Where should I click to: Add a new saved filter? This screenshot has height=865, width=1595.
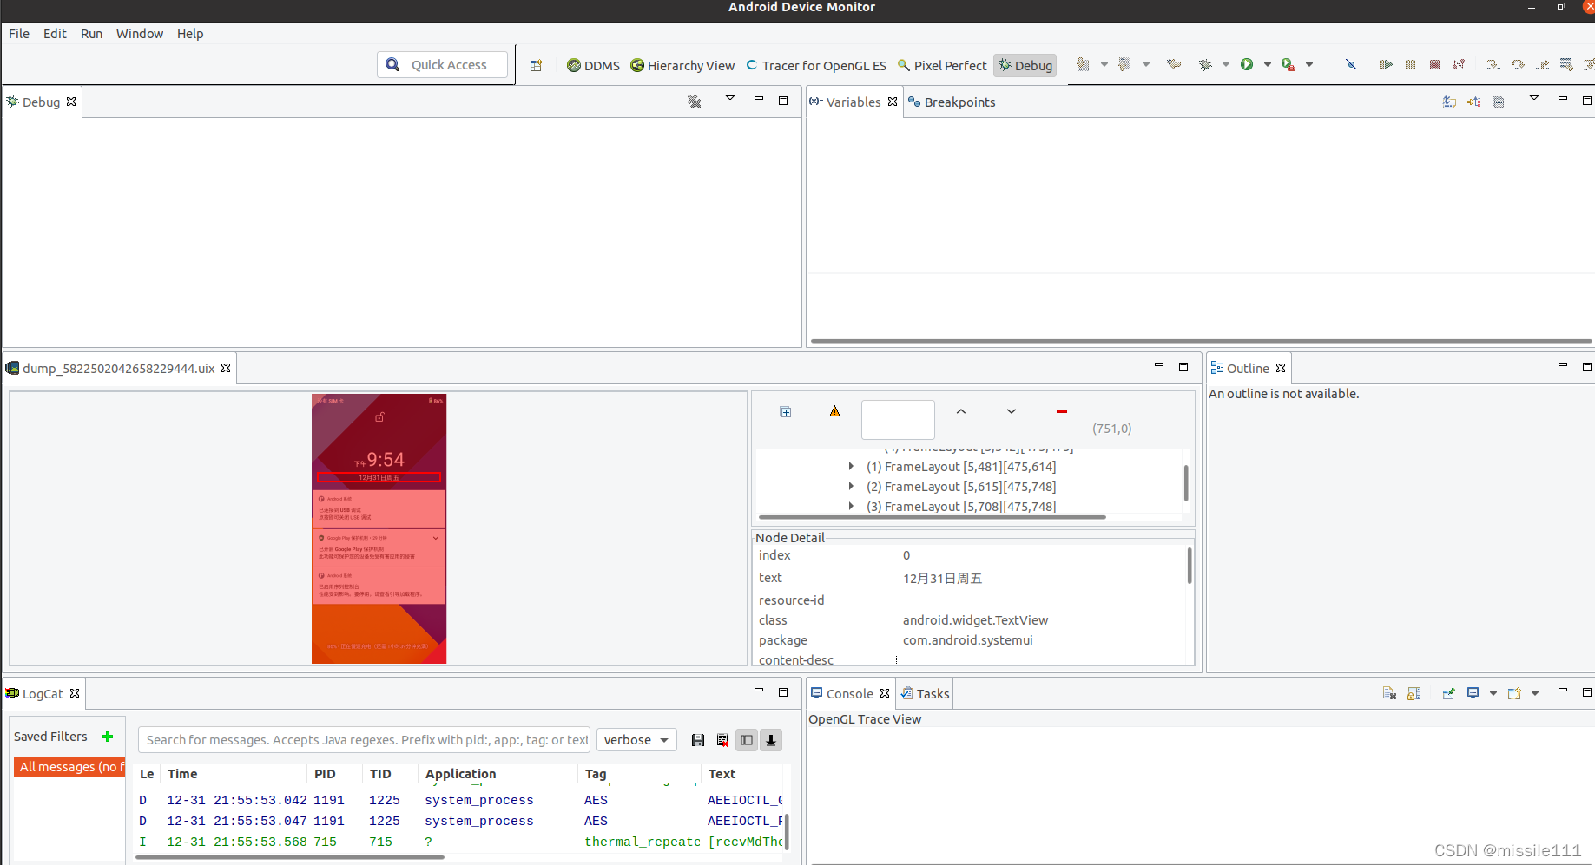(x=108, y=737)
